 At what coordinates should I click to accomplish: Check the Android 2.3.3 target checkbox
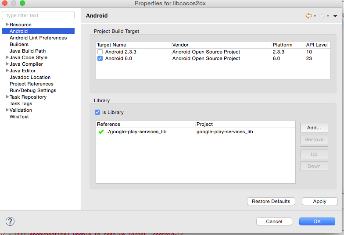100,52
